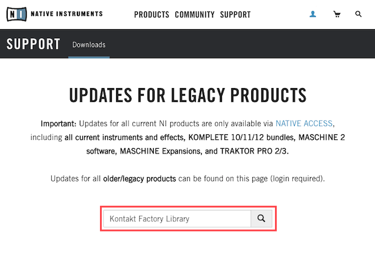Click the MASCHINE Expansions text
The image size is (375, 254).
coord(160,151)
